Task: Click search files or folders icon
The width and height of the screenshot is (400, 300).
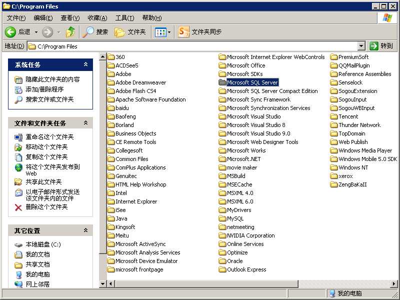Action: click(18, 99)
